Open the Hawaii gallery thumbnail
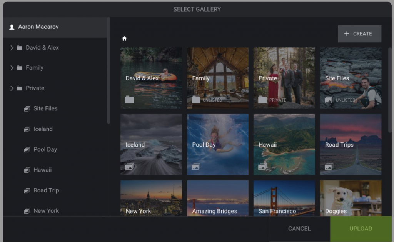The height and width of the screenshot is (242, 394). pyautogui.click(x=284, y=145)
